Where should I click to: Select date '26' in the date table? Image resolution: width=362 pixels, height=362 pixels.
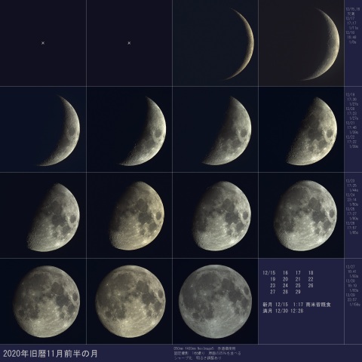pyautogui.click(x=311, y=286)
